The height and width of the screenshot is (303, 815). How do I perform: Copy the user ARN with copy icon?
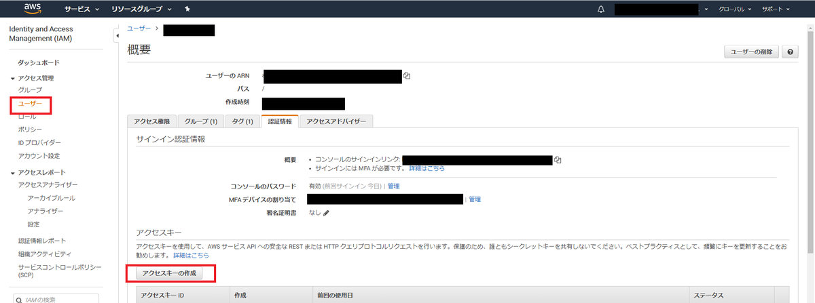pos(407,76)
